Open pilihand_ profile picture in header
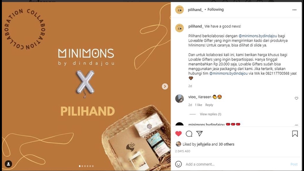This screenshot has height=171, width=304. (x=180, y=10)
